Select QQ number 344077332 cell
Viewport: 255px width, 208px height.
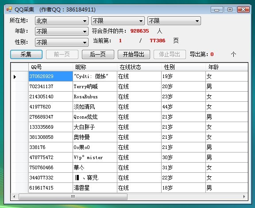[50, 178]
